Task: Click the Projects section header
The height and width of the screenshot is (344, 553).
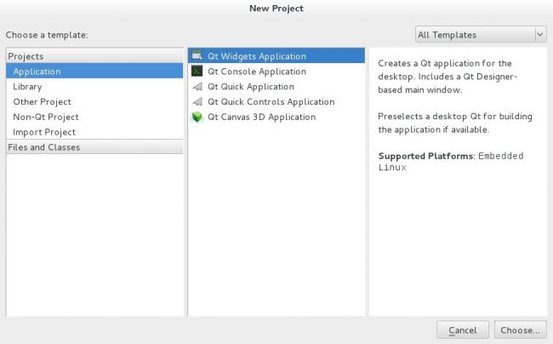Action: 26,56
